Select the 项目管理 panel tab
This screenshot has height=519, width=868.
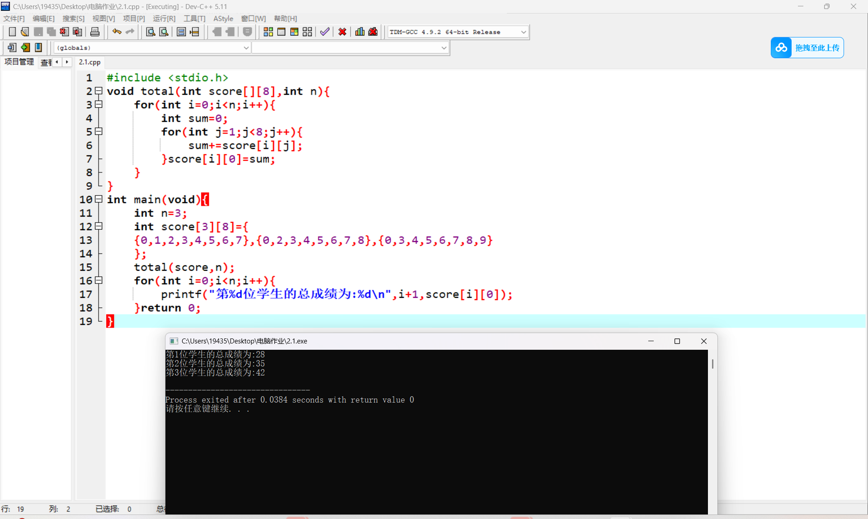pos(19,62)
